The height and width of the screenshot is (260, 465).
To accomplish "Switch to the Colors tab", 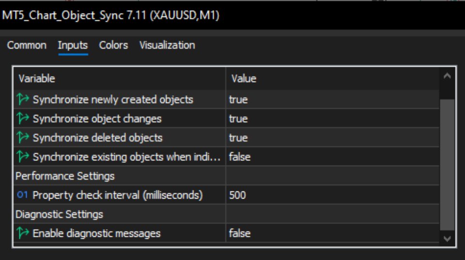I will pos(113,45).
